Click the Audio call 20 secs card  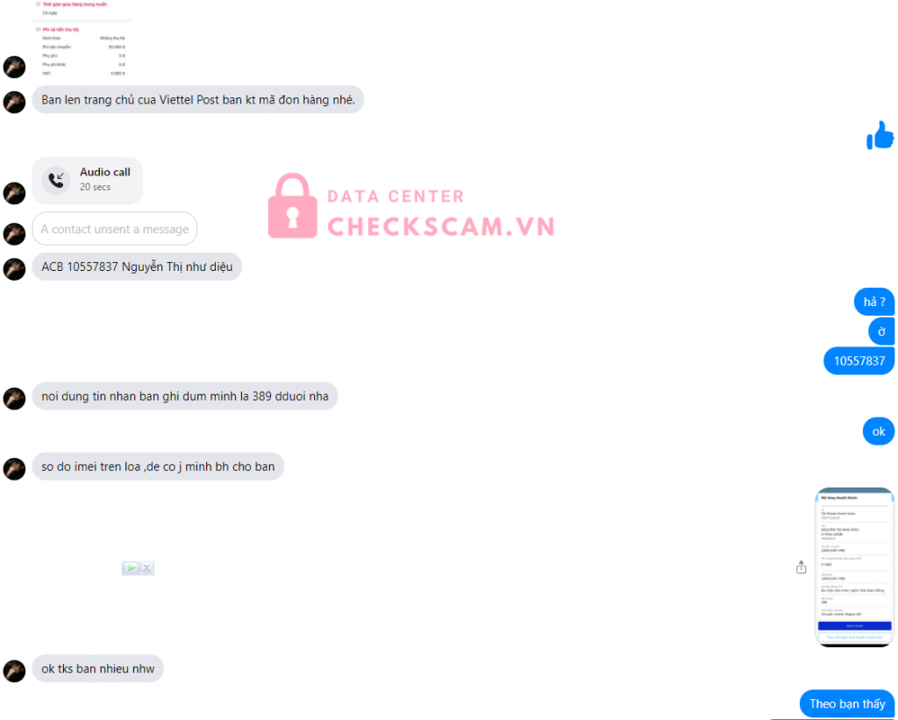tap(87, 180)
